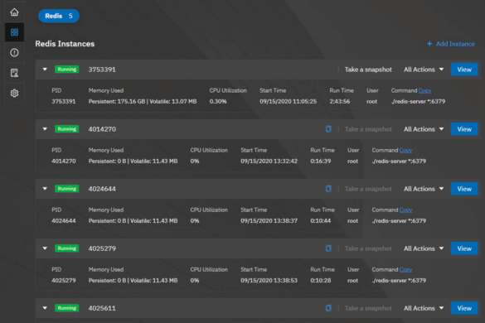Click run time 0:10:28
The width and height of the screenshot is (485, 323).
tap(321, 280)
